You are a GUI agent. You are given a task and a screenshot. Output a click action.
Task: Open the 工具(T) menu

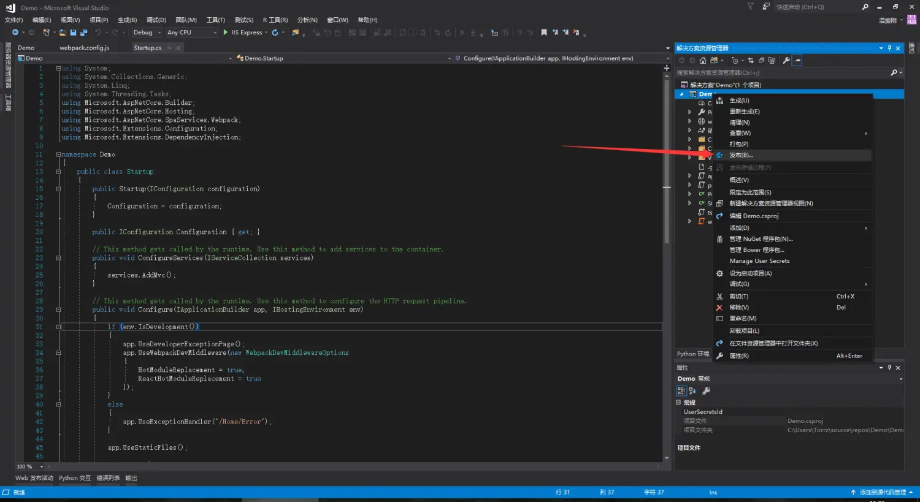[x=216, y=20]
